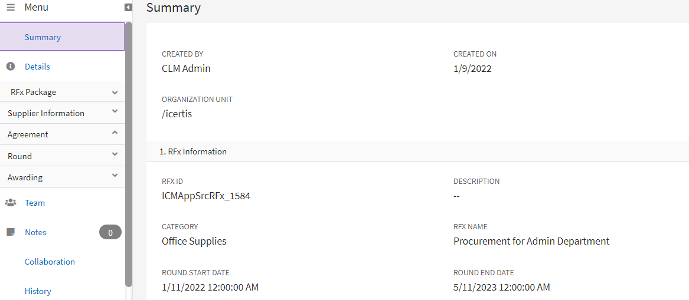Image resolution: width=689 pixels, height=300 pixels.
Task: Open the Team link
Action: click(35, 203)
